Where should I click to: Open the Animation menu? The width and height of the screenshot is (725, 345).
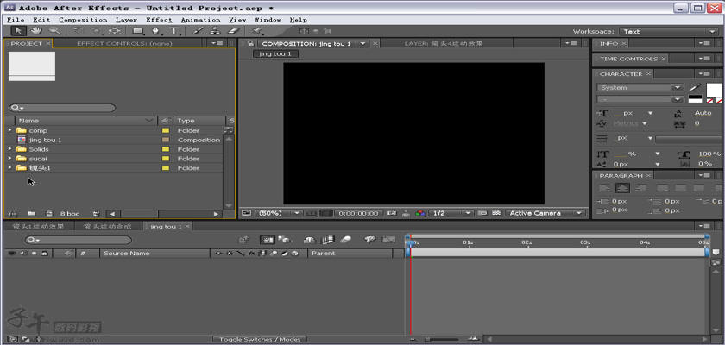[x=200, y=20]
